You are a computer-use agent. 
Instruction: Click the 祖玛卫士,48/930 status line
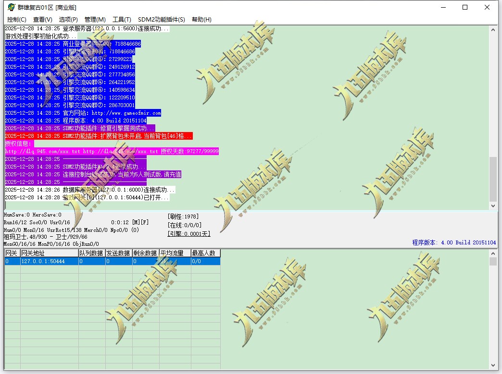click(x=46, y=237)
